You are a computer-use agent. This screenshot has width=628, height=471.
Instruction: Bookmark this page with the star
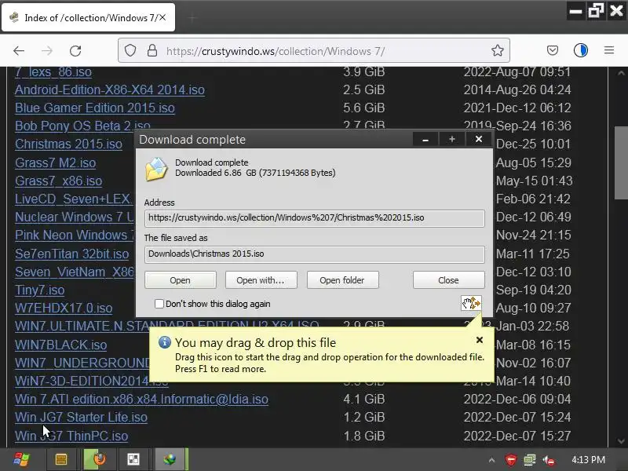click(498, 50)
